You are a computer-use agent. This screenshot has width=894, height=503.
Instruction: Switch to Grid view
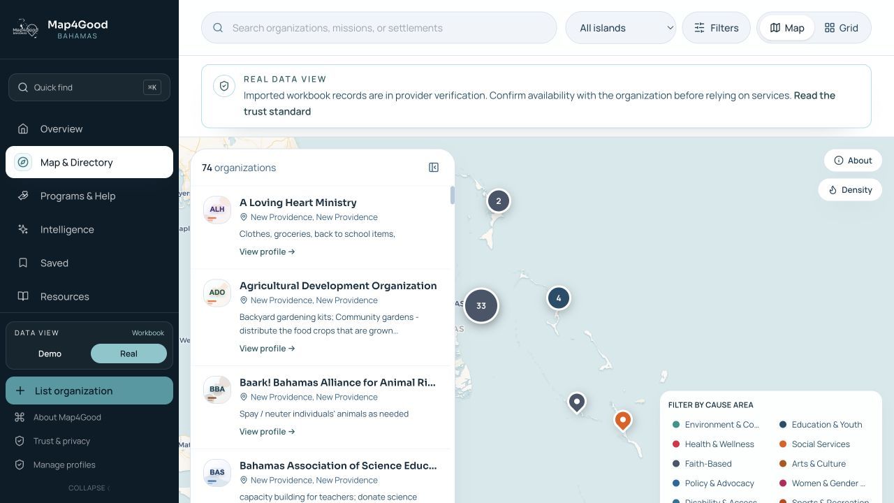(841, 28)
